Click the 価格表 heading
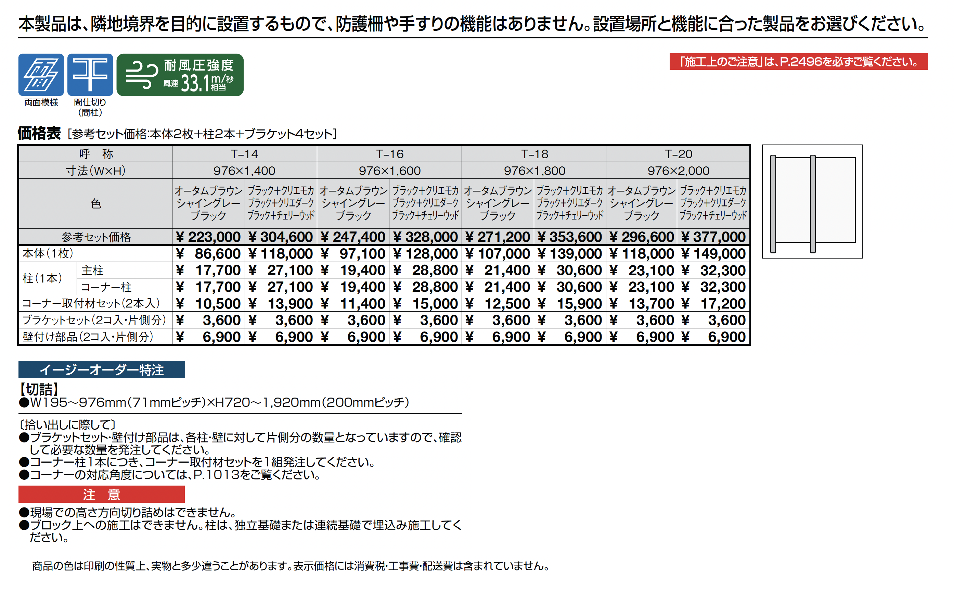 [x=39, y=133]
